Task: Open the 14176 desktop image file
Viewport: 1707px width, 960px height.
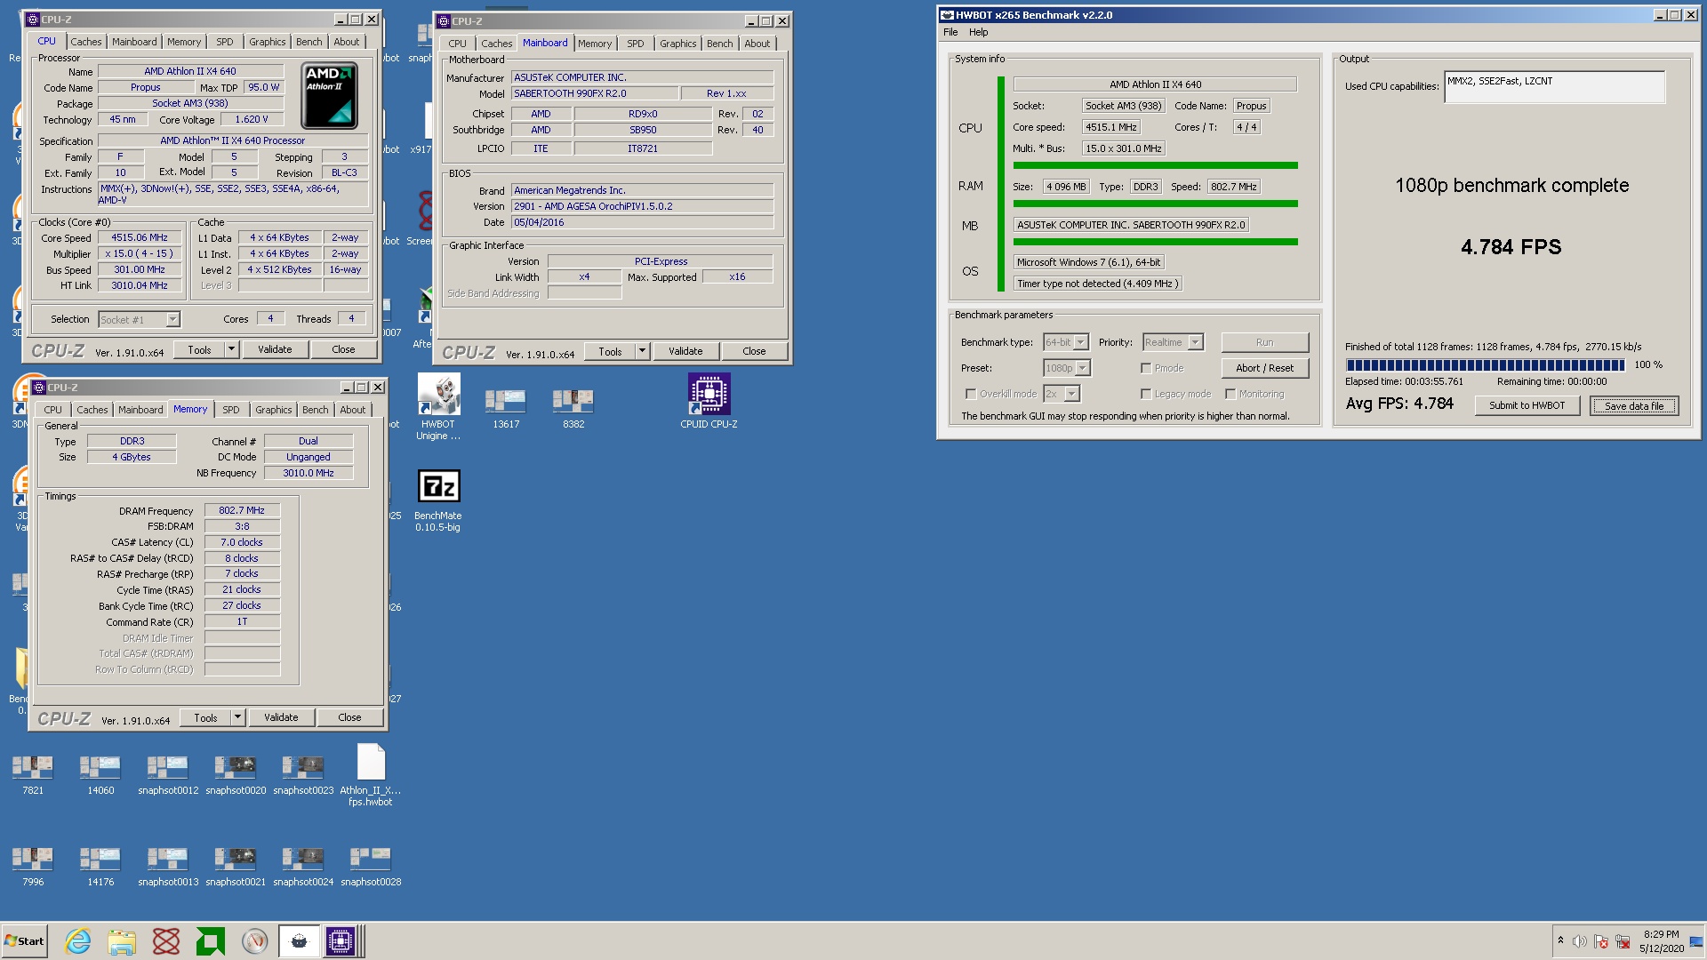Action: [100, 867]
